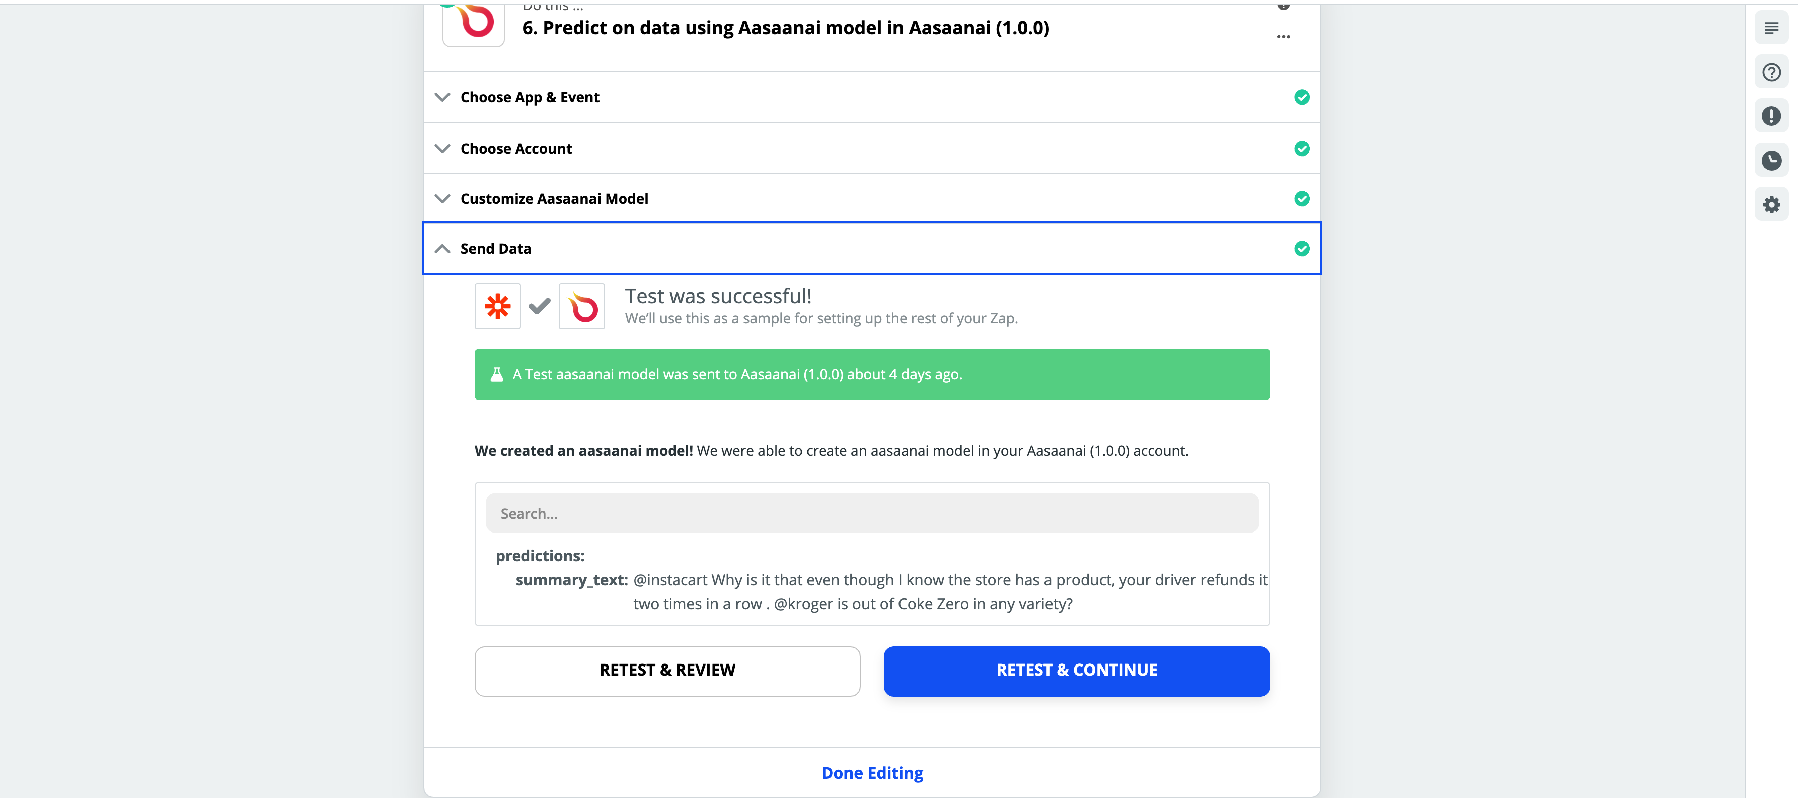
Task: Expand the Choose Account section
Action: [872, 148]
